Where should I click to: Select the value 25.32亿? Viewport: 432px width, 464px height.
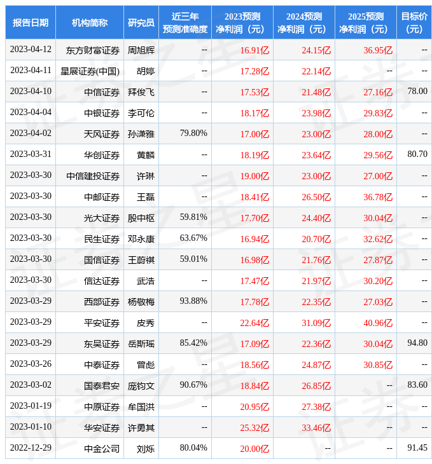coord(254,428)
